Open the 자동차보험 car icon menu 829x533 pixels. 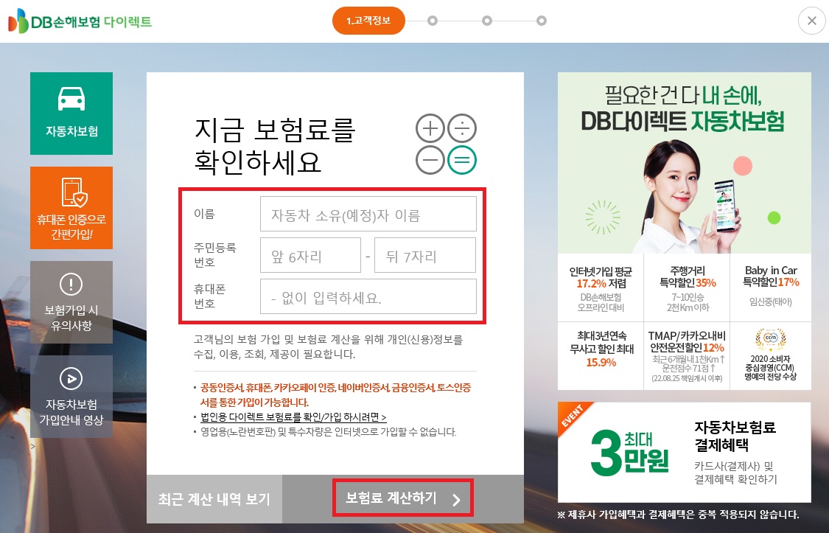coord(71,114)
